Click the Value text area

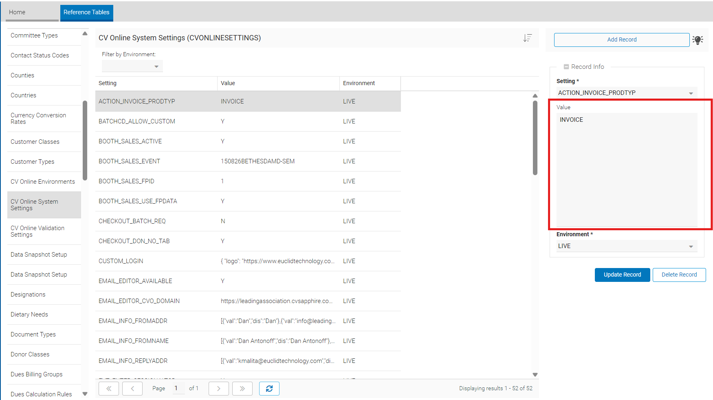pos(627,169)
